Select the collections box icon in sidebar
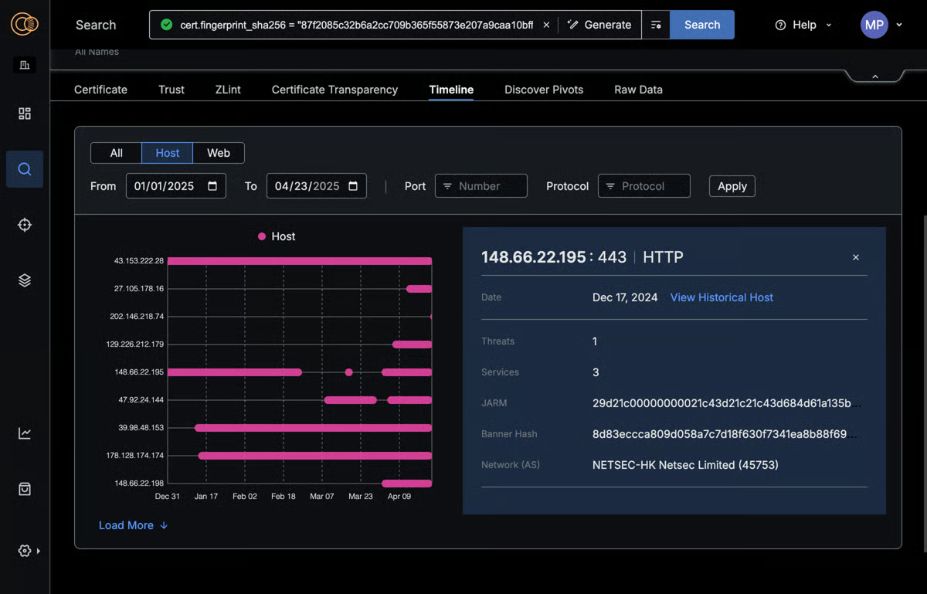 pyautogui.click(x=24, y=488)
